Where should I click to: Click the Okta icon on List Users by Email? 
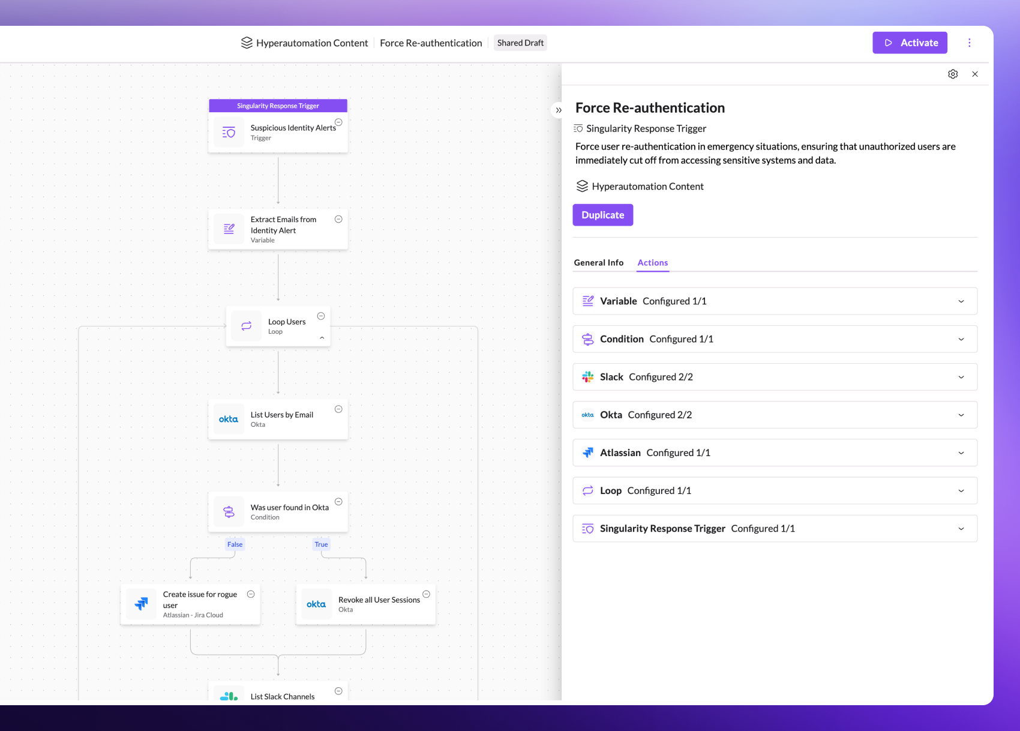229,419
